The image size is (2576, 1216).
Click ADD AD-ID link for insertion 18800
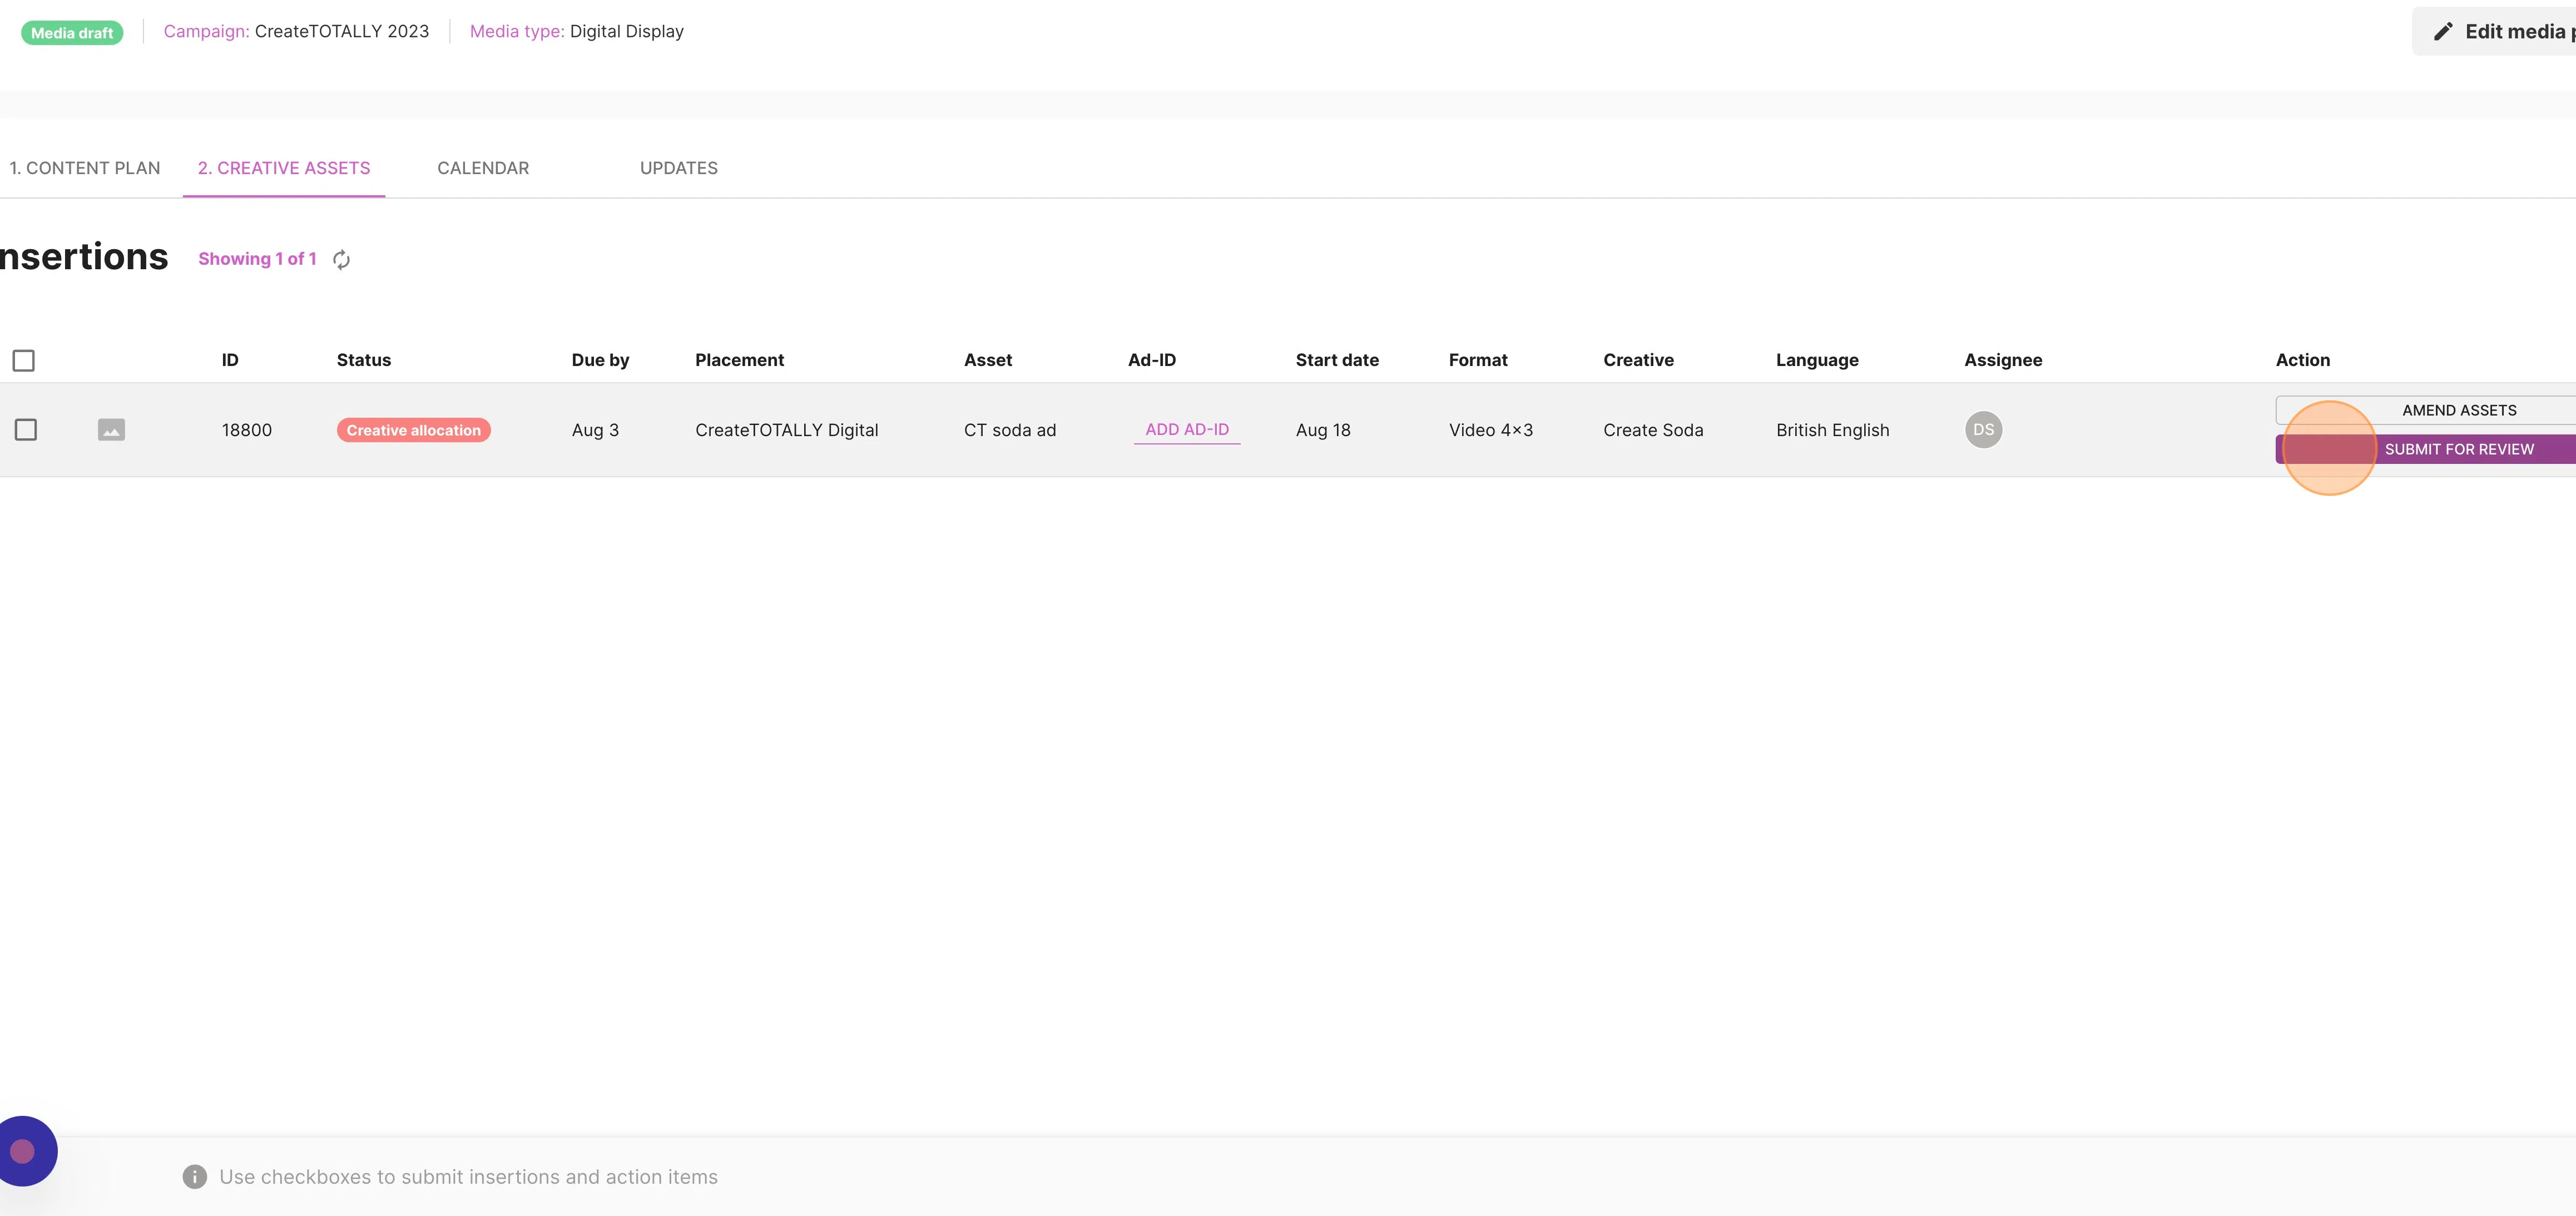coord(1186,429)
